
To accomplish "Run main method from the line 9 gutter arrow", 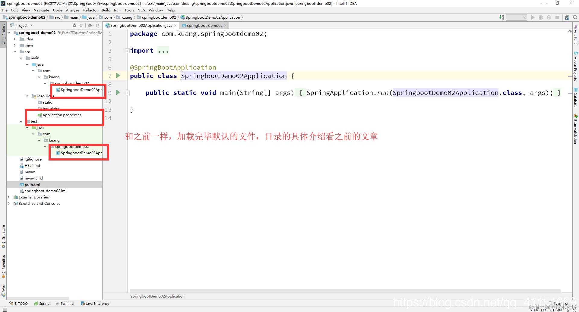I will (x=118, y=92).
